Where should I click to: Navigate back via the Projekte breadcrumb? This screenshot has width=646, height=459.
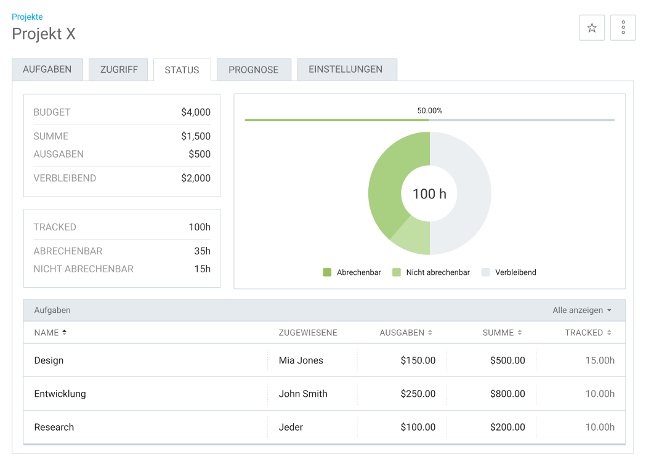click(27, 17)
